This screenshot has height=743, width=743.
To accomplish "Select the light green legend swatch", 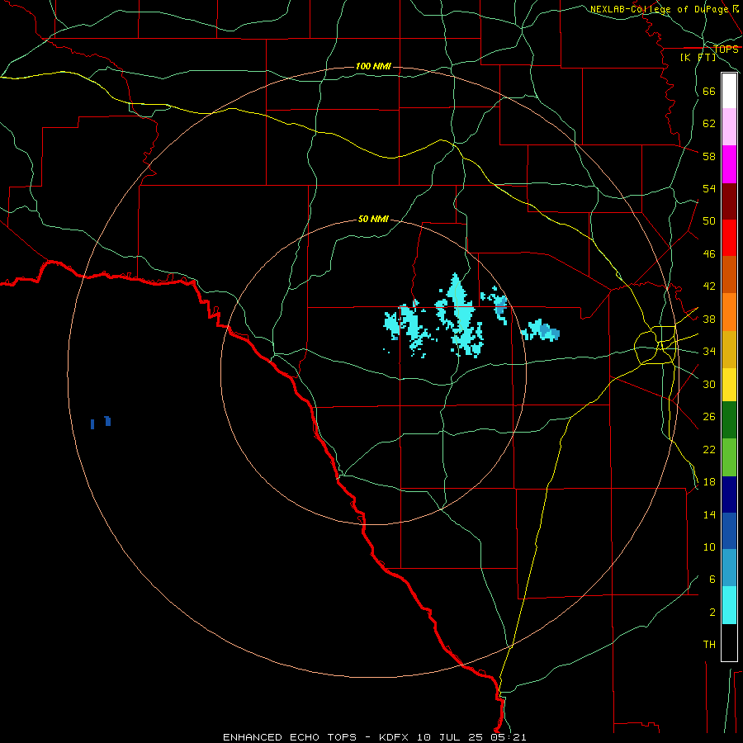I will pos(729,457).
